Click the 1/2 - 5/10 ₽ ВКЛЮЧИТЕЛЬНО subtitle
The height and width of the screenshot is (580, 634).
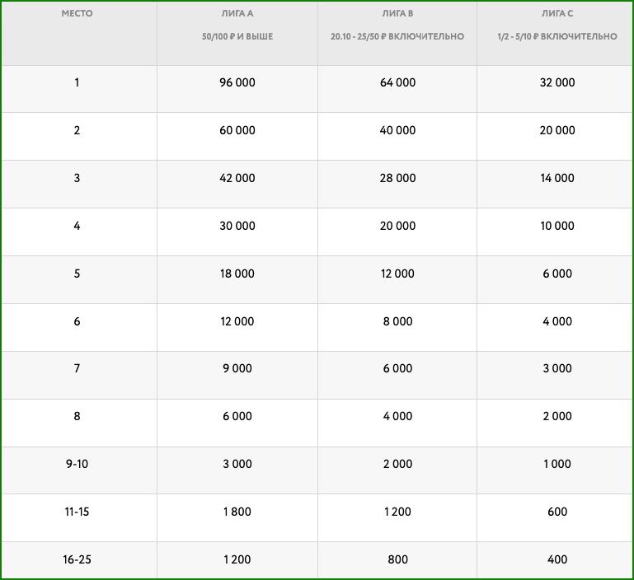coord(557,37)
